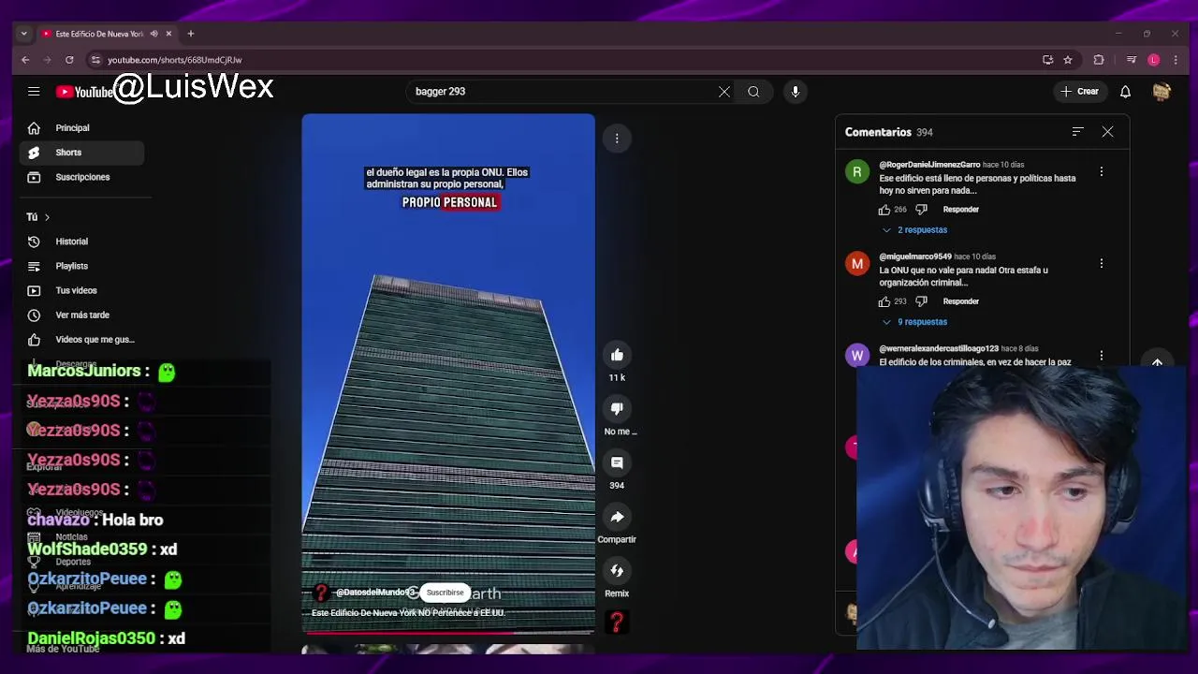Viewport: 1198px width, 674px height.
Task: Select Shorts in the sidebar
Action: (x=82, y=153)
